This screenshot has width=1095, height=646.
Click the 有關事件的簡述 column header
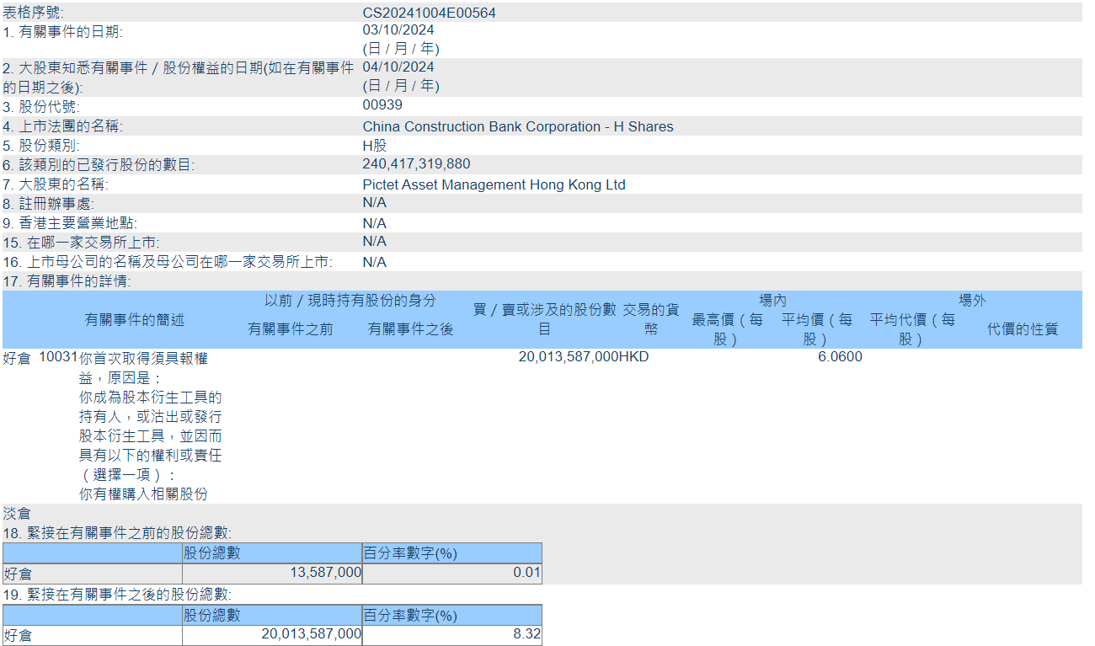(134, 320)
